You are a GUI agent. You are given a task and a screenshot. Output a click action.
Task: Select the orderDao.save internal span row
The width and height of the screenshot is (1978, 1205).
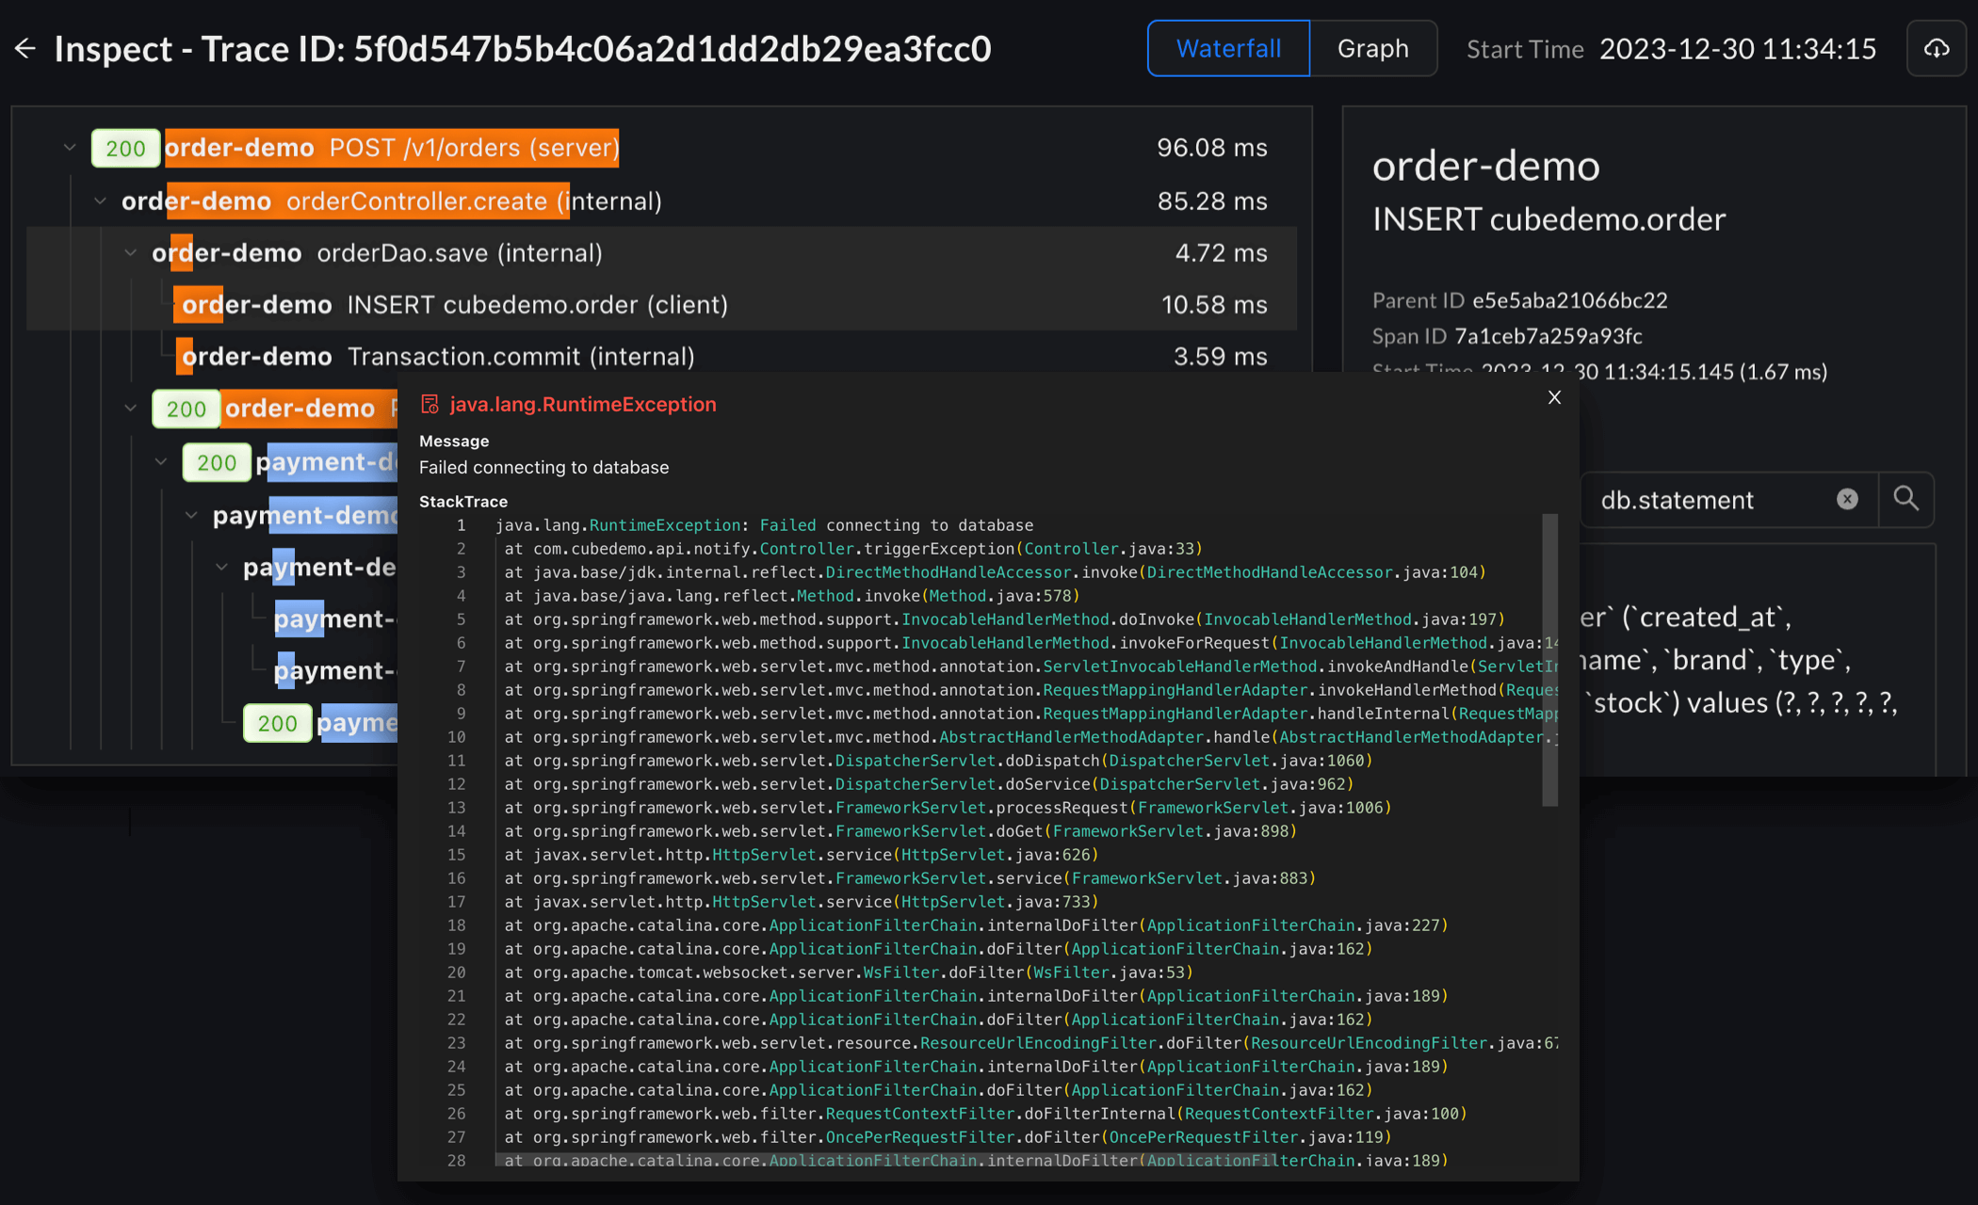click(x=661, y=252)
